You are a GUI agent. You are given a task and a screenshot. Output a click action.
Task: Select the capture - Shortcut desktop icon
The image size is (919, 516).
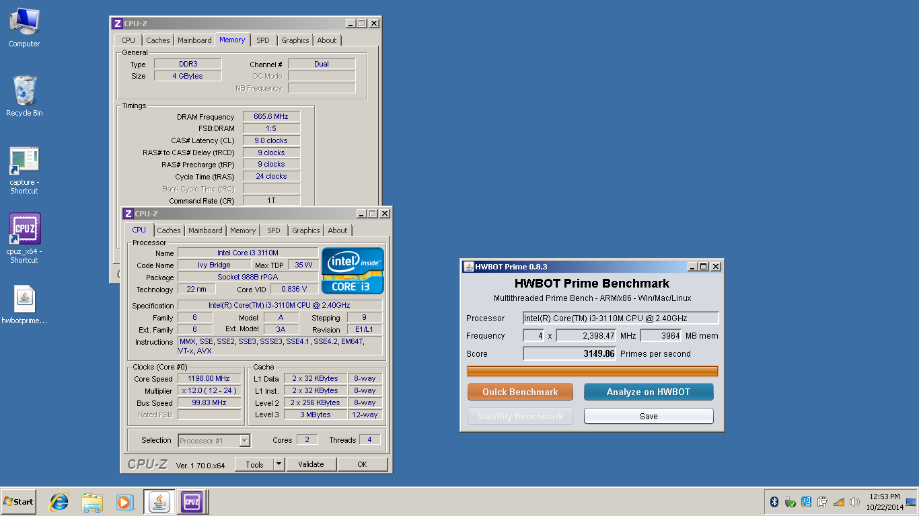pyautogui.click(x=24, y=171)
